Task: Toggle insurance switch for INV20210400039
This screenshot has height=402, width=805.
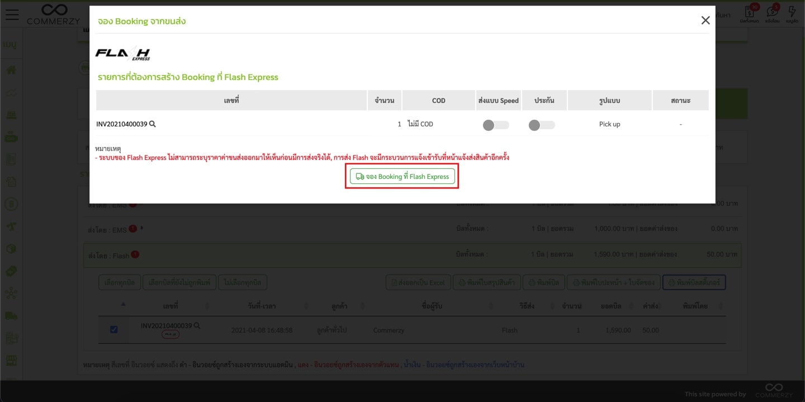Action: point(542,125)
